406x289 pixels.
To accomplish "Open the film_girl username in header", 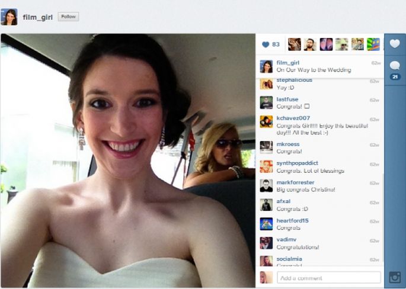I will coord(38,17).
